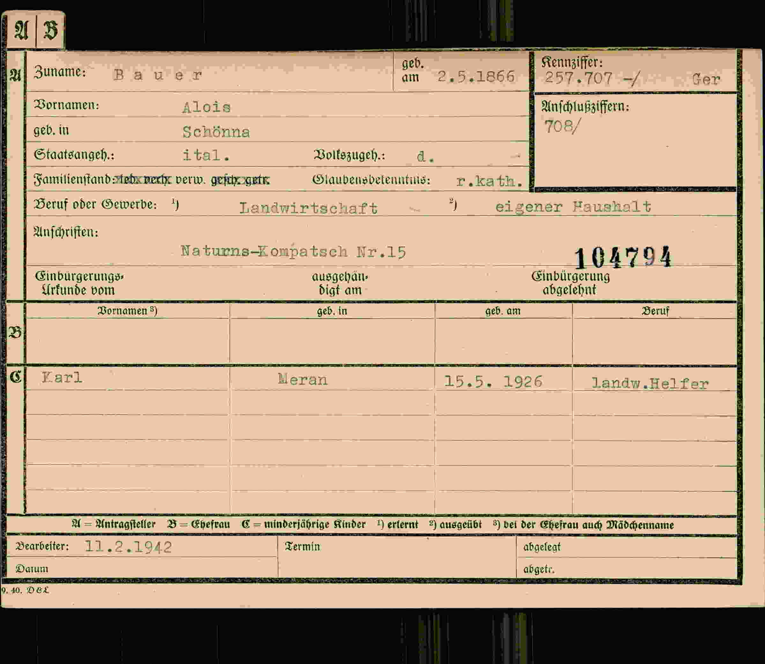This screenshot has height=664, width=765.
Task: Click the 'Glaubensbekenntnis:' label
Action: (x=371, y=180)
